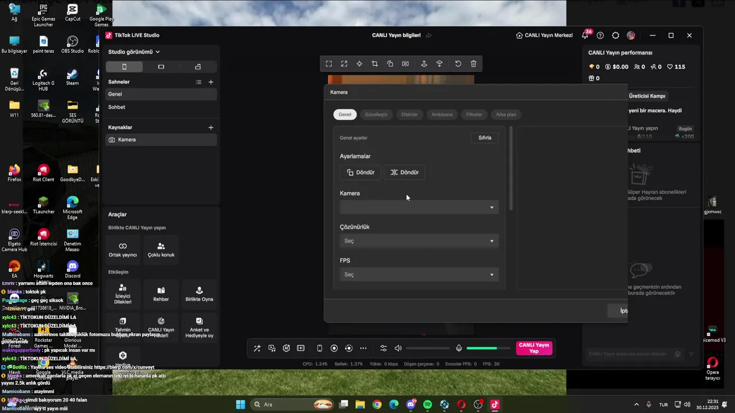
Task: Click the CANLI Yayın Yap button
Action: point(534,348)
